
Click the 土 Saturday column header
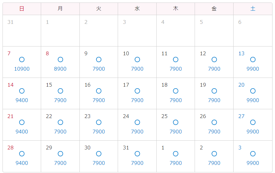[x=253, y=9]
